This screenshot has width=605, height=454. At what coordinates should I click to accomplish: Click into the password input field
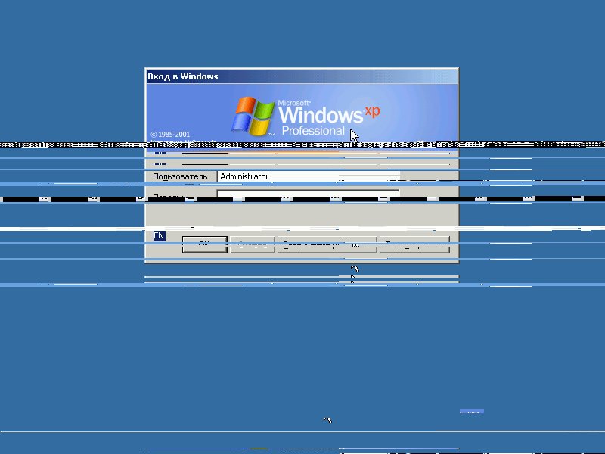coord(307,196)
